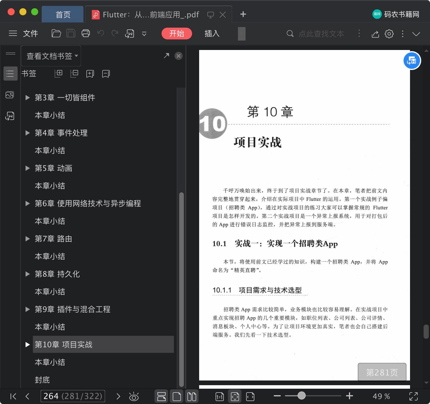The image size is (430, 404).
Task: Click the save icon in toolbar
Action: click(71, 34)
